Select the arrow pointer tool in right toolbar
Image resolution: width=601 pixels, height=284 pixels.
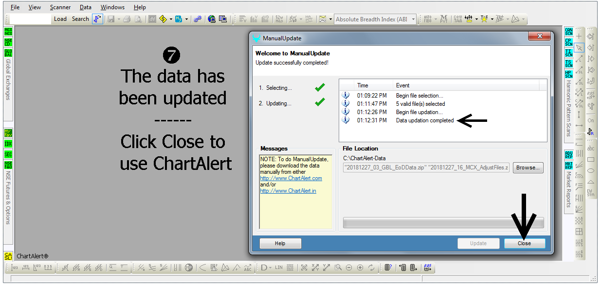point(579,48)
